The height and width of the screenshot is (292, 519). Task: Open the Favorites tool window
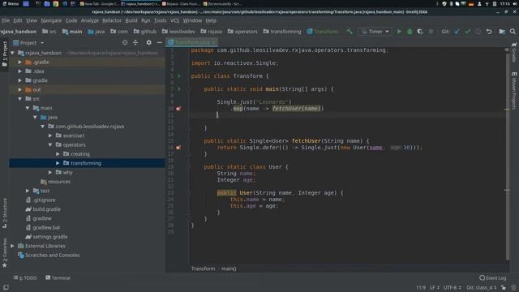click(x=5, y=252)
